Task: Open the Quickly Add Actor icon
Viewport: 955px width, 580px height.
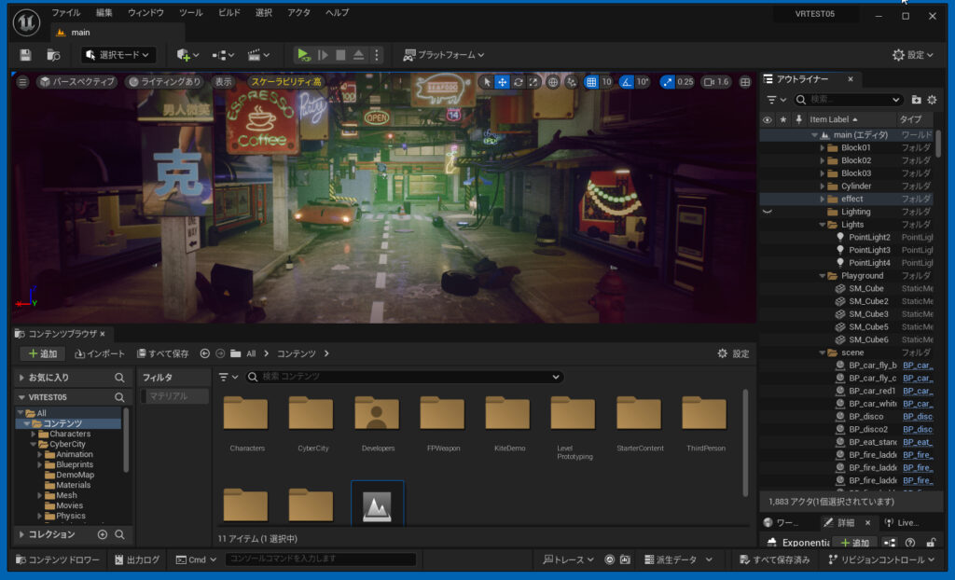Action: [184, 54]
